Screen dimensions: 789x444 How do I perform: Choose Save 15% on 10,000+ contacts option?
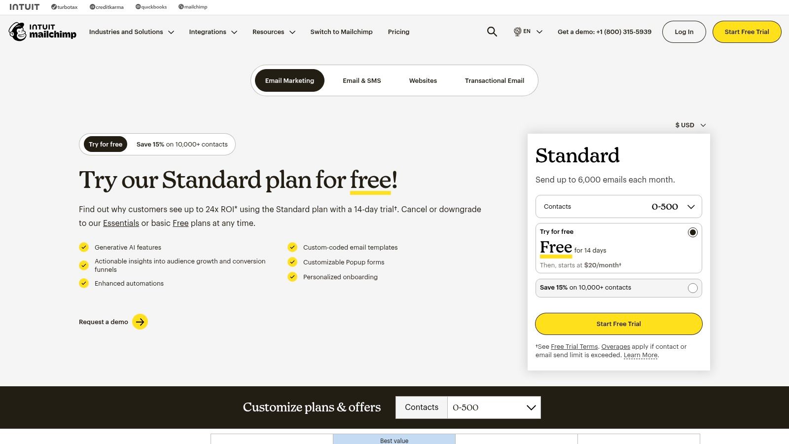(x=693, y=288)
